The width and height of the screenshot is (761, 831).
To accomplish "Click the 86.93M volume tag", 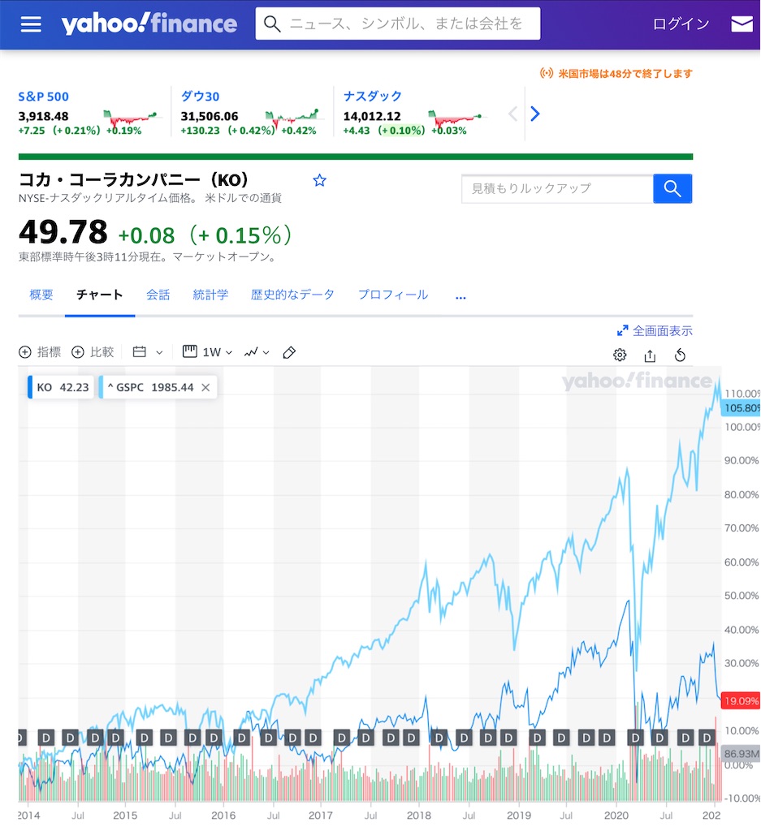I will click(742, 754).
